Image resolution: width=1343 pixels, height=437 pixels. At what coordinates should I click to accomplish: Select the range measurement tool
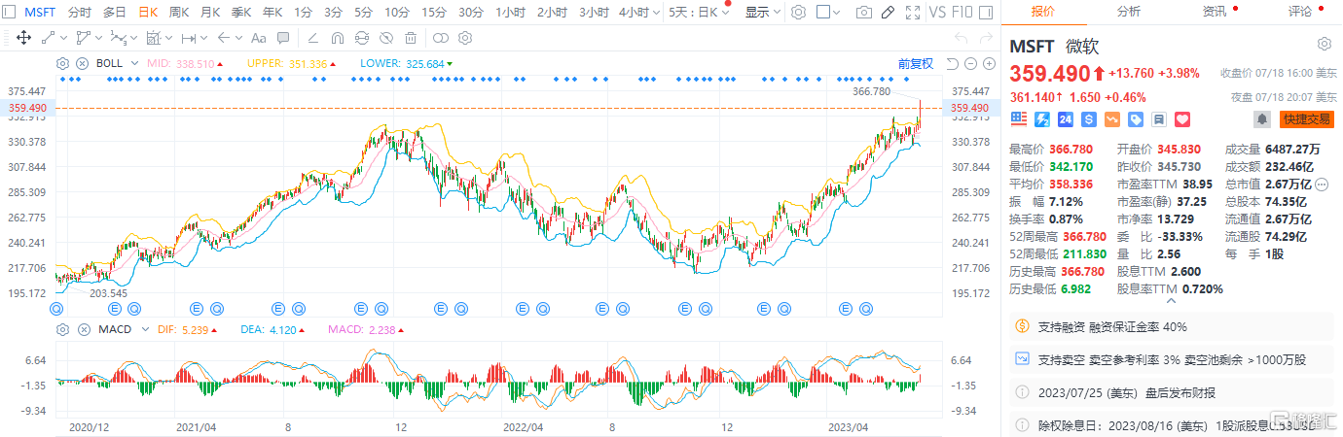[x=189, y=38]
